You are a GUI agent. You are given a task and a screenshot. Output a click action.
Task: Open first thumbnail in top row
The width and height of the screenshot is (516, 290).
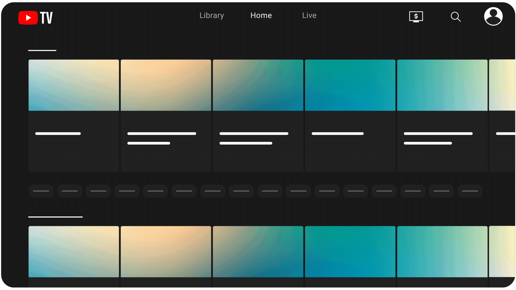click(74, 85)
